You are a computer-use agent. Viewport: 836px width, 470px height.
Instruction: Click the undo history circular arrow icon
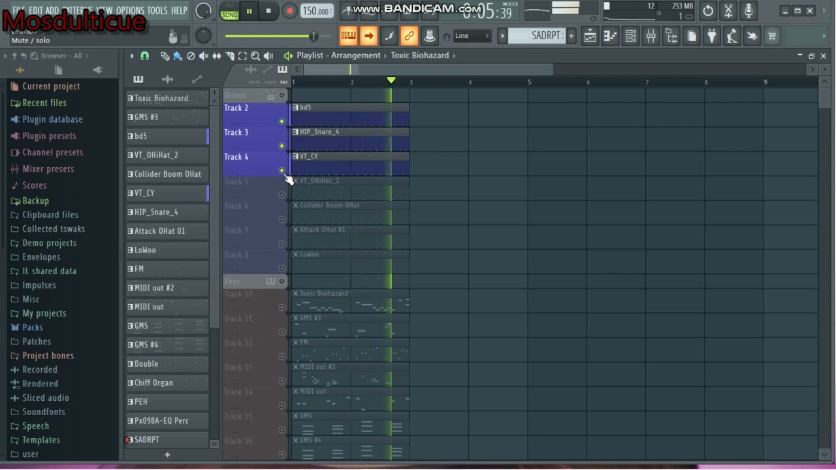coord(708,10)
